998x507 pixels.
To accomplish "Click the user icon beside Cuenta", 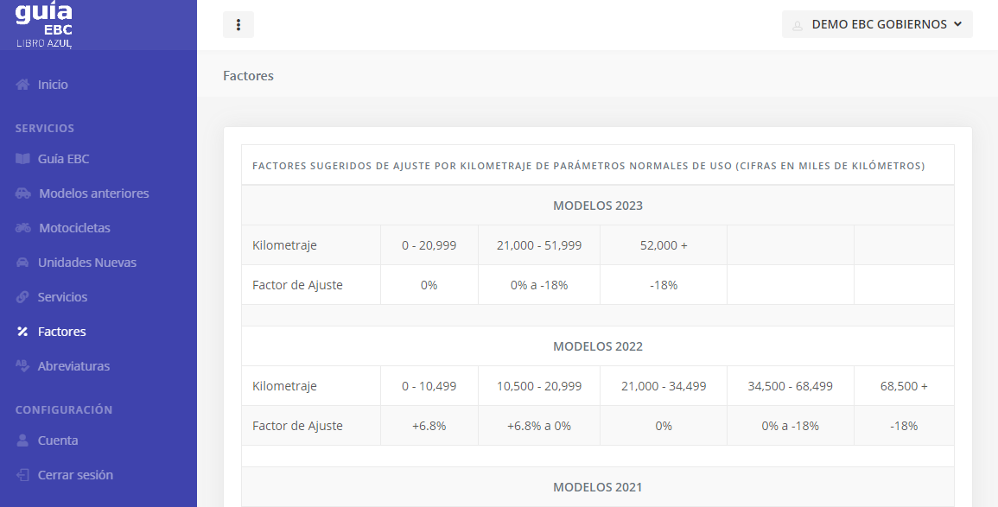I will coord(23,440).
